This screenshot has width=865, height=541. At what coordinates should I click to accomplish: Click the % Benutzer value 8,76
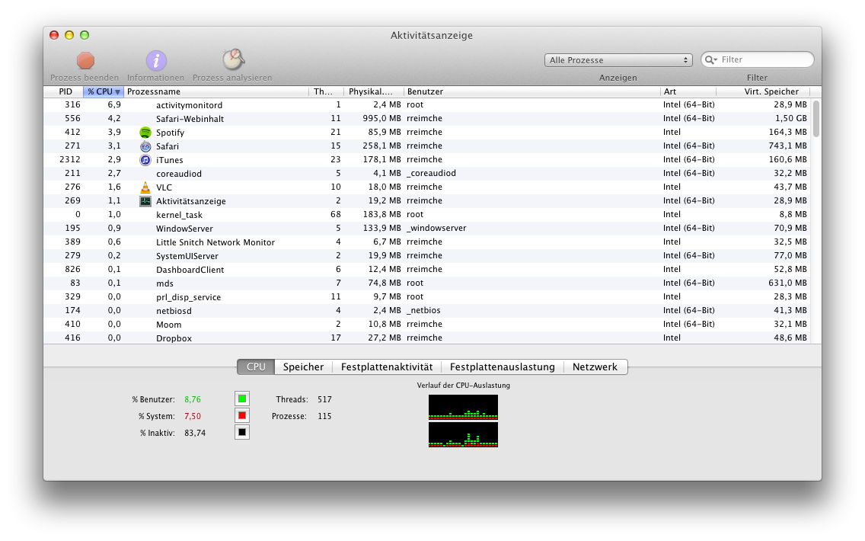click(193, 399)
